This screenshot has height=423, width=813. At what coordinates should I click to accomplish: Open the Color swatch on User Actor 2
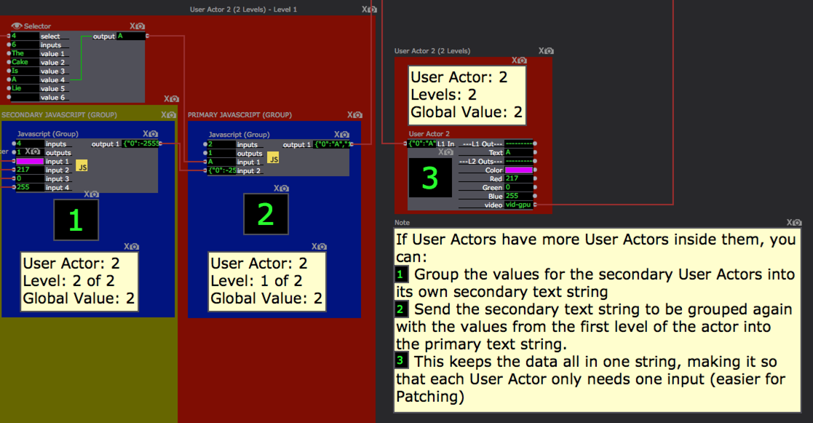pos(517,170)
